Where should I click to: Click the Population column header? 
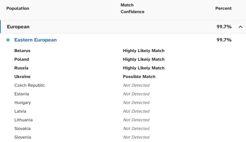pyautogui.click(x=18, y=8)
